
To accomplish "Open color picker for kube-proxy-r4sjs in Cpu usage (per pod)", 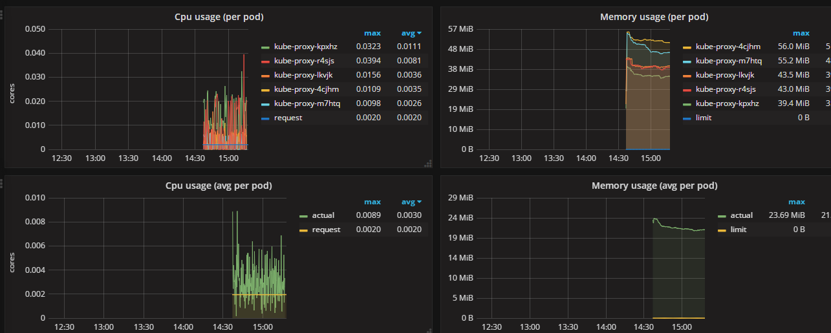I will pos(265,61).
